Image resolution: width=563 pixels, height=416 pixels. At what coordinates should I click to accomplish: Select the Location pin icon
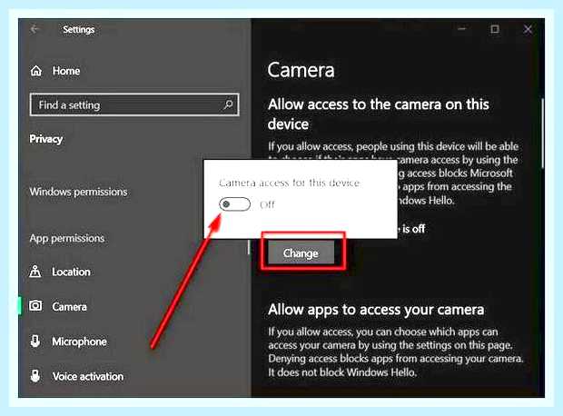[x=35, y=272]
